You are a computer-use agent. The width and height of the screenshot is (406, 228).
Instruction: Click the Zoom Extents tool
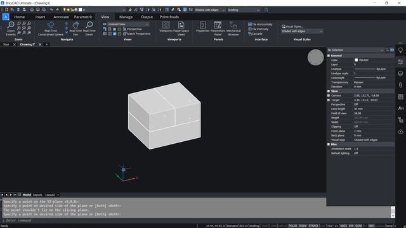click(11, 28)
